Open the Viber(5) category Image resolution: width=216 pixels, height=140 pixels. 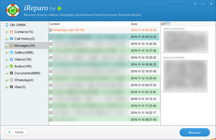20,87
